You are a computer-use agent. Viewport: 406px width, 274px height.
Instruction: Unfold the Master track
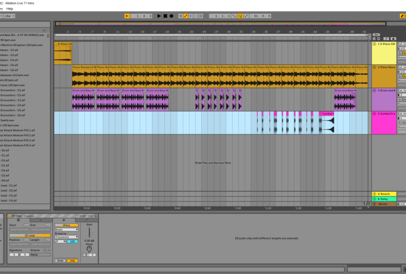(374, 204)
